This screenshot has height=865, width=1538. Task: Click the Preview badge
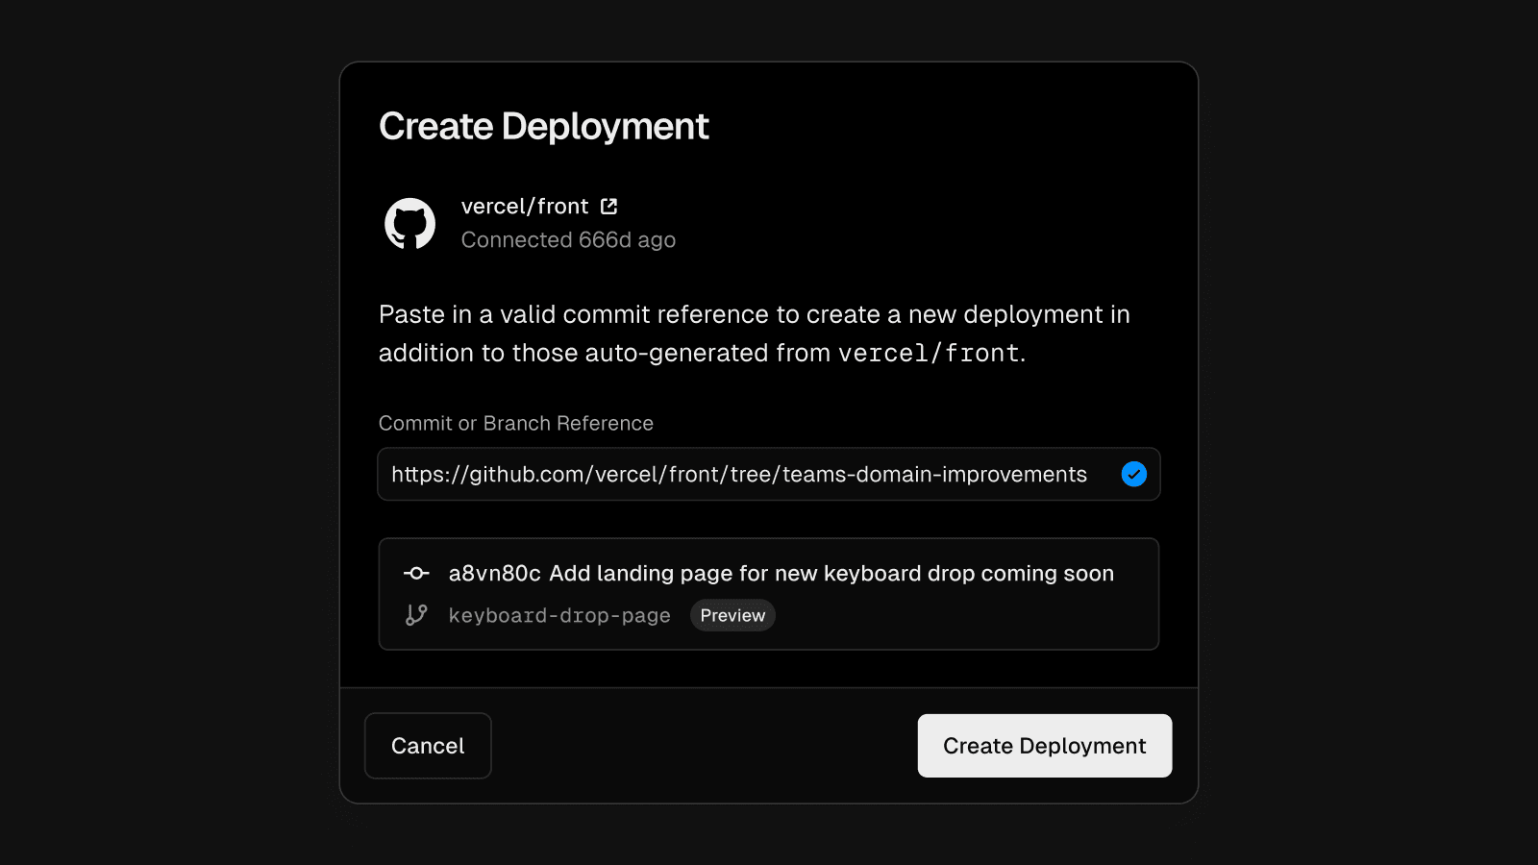[732, 615]
